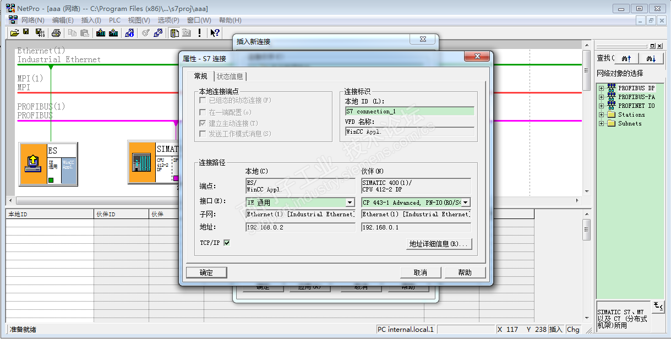Click the 确定 button in S7 connection dialog
This screenshot has height=339, width=671.
(206, 272)
